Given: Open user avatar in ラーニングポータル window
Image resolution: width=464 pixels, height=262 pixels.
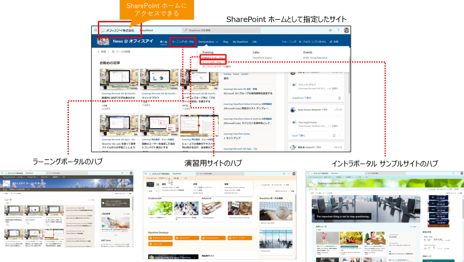Looking at the screenshot, I should click(131, 173).
